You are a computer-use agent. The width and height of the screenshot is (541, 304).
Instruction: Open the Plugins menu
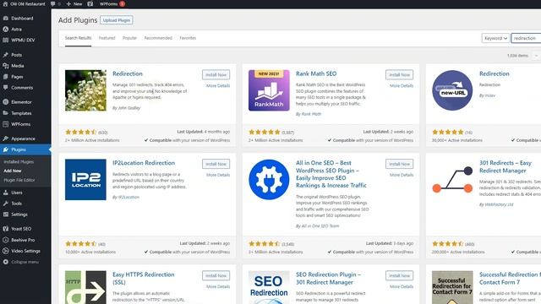19,149
